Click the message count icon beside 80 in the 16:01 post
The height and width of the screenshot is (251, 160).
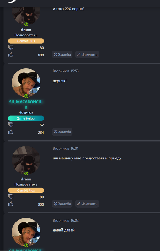(11, 197)
